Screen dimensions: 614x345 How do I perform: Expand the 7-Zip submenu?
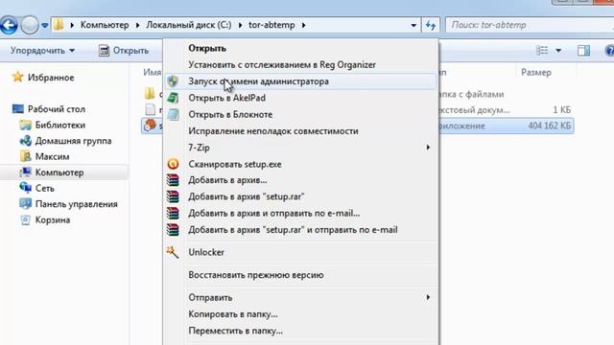pyautogui.click(x=301, y=148)
